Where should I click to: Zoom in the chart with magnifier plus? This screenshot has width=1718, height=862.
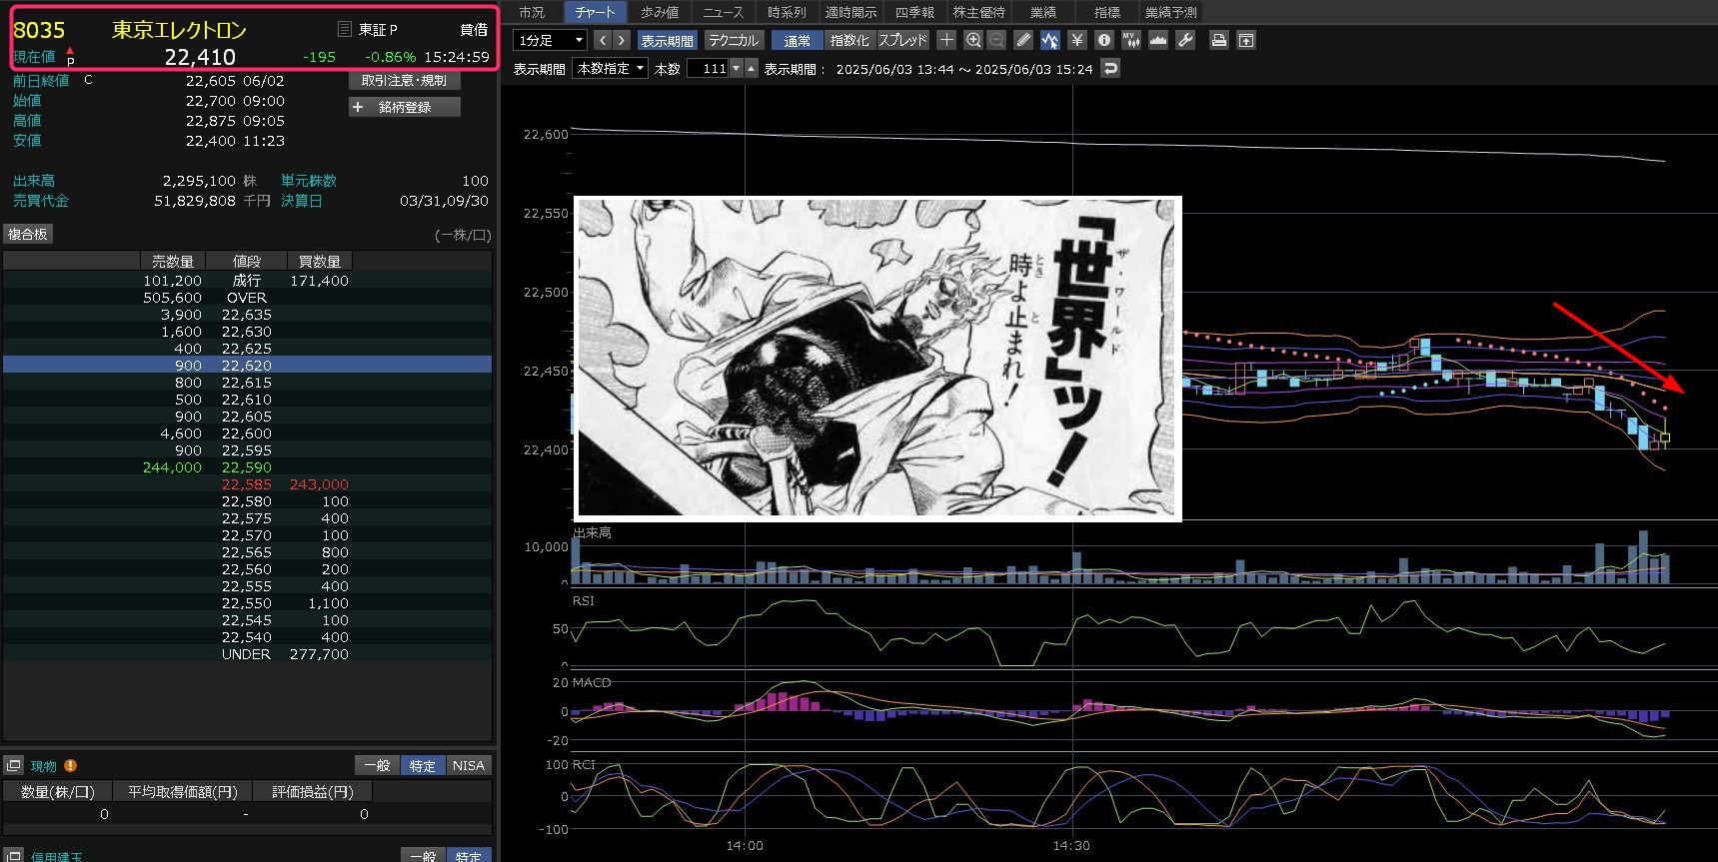click(972, 40)
